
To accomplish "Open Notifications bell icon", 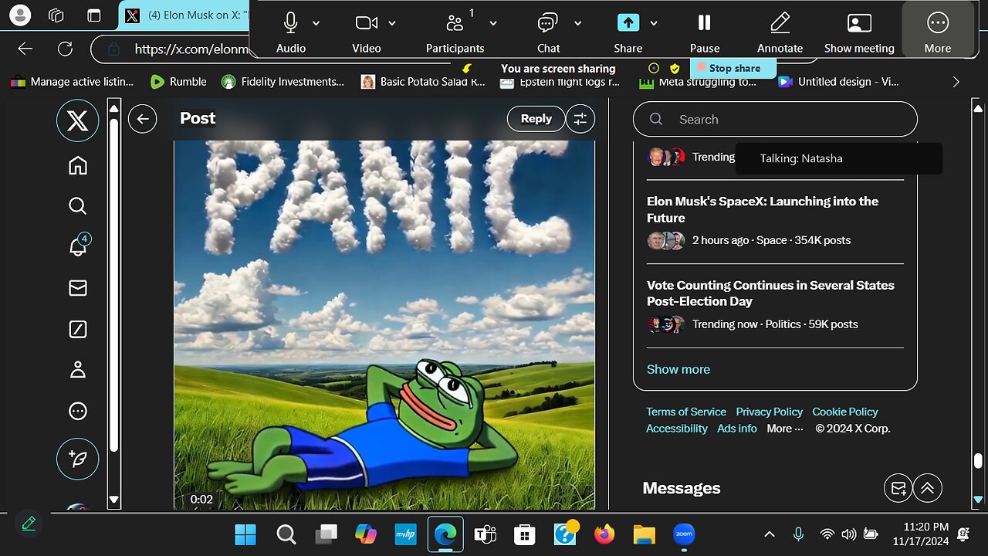I will (78, 246).
